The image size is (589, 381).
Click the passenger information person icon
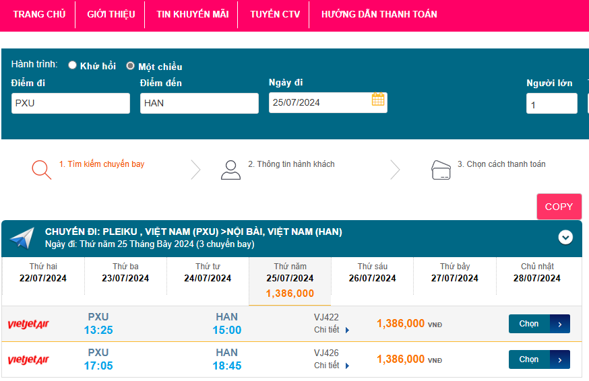[230, 170]
